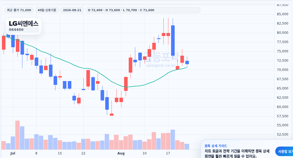Click the 62,500 price axis label
The image size is (293, 158).
click(283, 98)
